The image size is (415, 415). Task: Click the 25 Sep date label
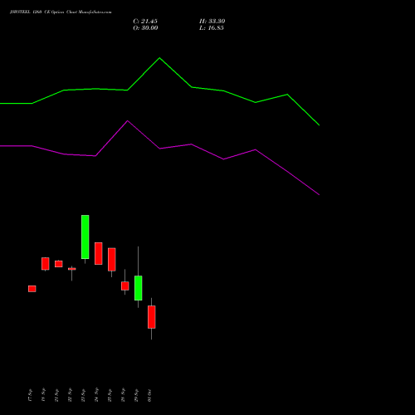pyautogui.click(x=110, y=395)
